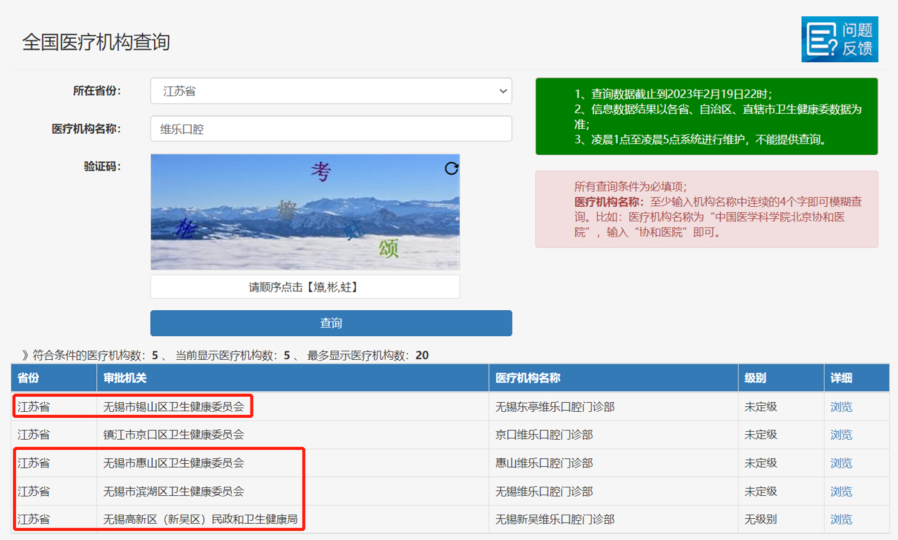
Task: Click the green 颂 character in captcha
Action: (388, 248)
